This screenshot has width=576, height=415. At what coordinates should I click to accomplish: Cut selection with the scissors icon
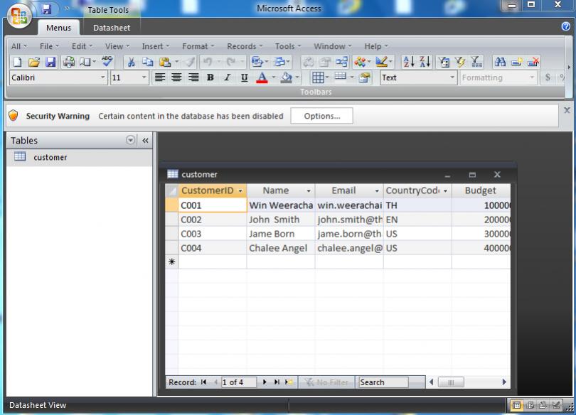(x=131, y=62)
